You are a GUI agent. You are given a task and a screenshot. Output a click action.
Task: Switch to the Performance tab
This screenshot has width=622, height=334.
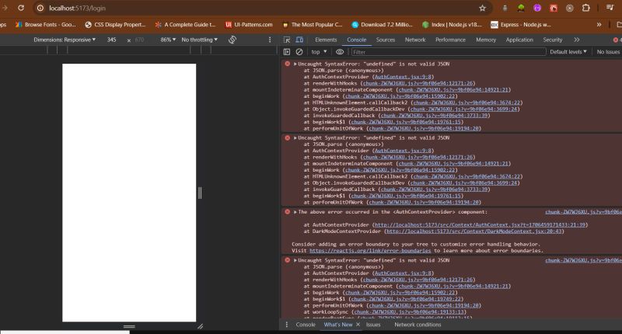[x=450, y=40]
